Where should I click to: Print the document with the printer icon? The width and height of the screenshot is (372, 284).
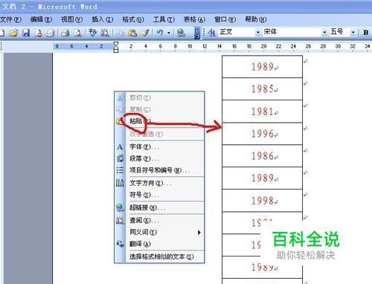click(x=65, y=33)
